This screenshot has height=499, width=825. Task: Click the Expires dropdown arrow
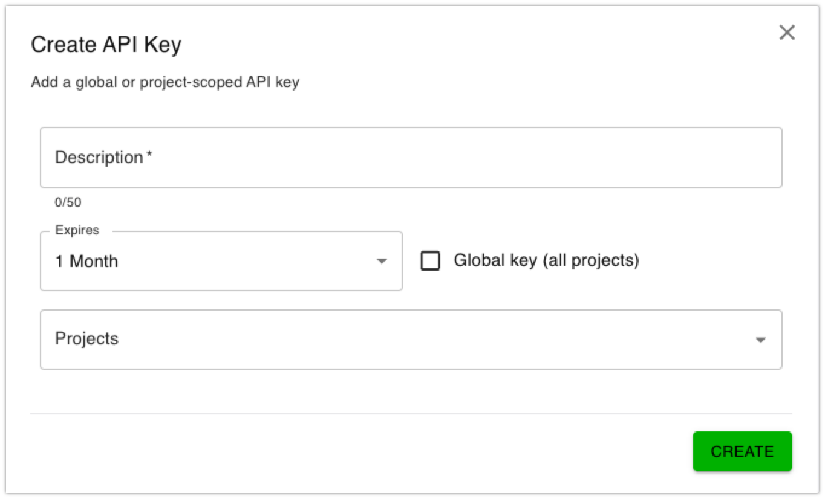point(381,260)
